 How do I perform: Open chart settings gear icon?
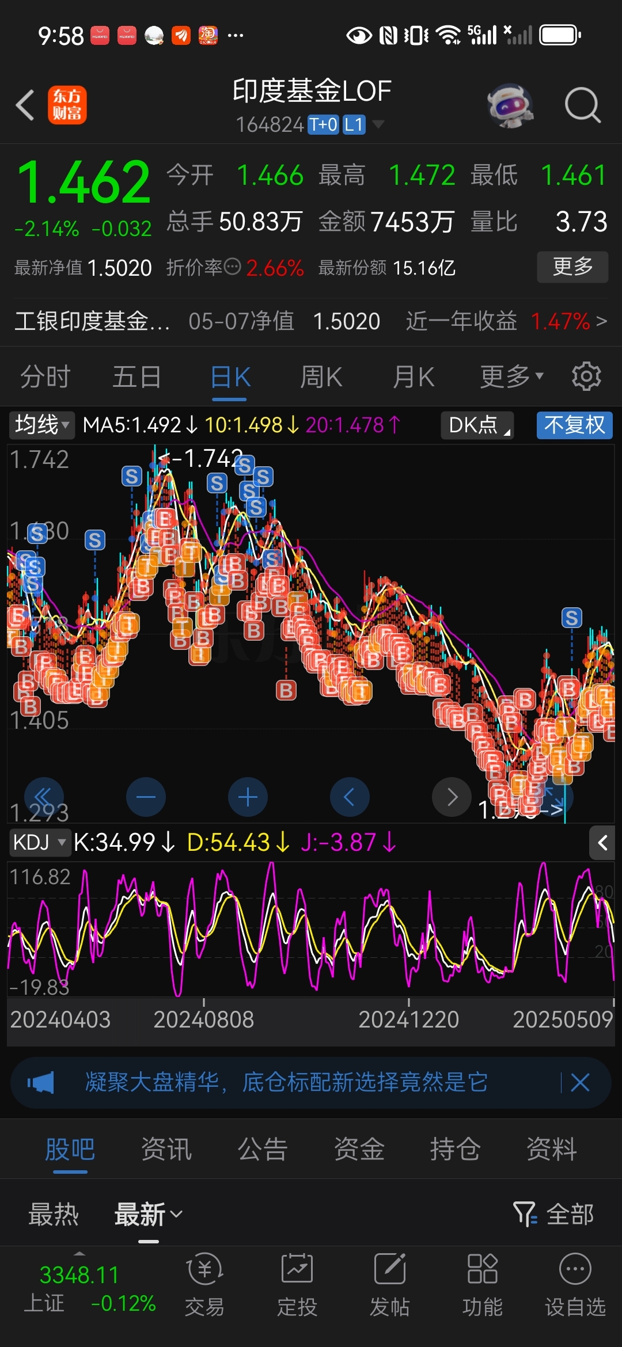[586, 376]
